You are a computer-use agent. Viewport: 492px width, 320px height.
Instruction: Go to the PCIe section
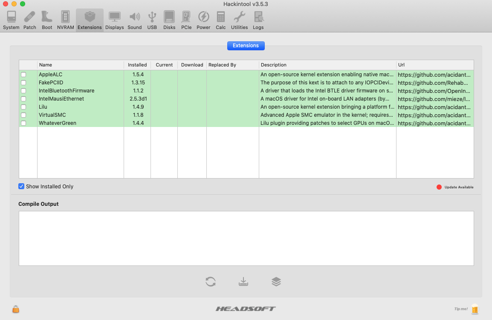pyautogui.click(x=186, y=20)
